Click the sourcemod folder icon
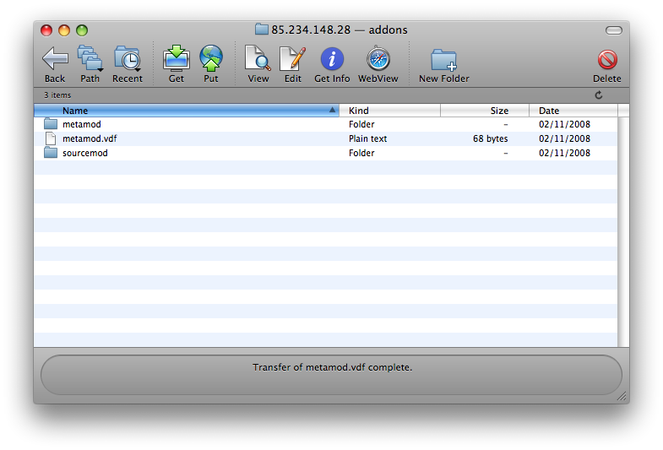 point(51,153)
